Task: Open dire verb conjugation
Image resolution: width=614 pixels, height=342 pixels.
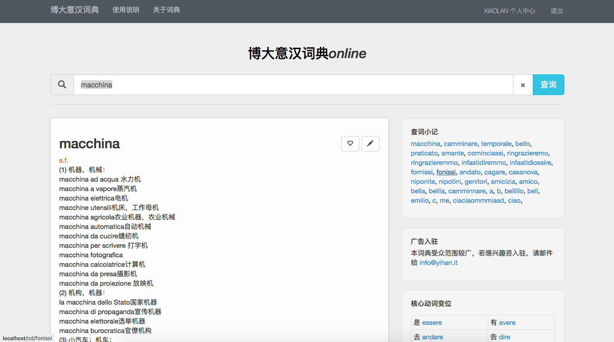Action: 505,337
